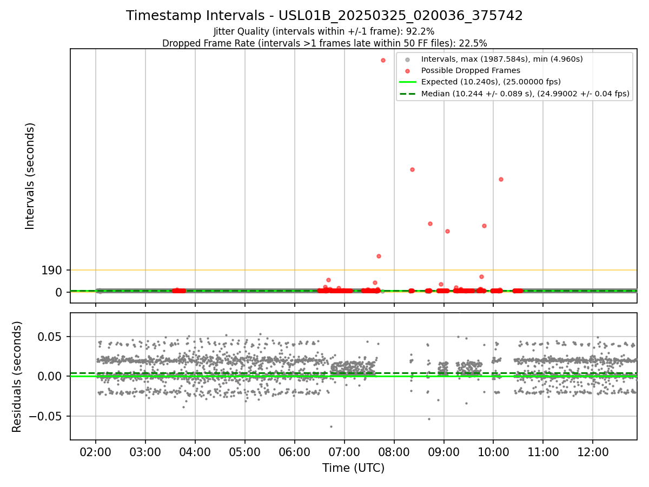Click the orange horizontal threshold line at 190
This screenshot has height=487, width=649.
tap(353, 270)
